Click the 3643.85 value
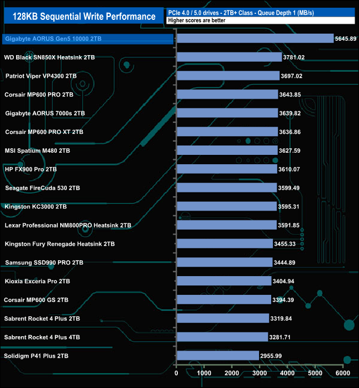The image size is (359, 388). click(x=290, y=95)
